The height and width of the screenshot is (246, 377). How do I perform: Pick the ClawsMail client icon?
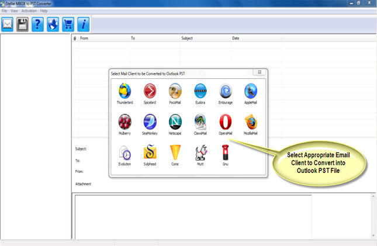pyautogui.click(x=200, y=122)
